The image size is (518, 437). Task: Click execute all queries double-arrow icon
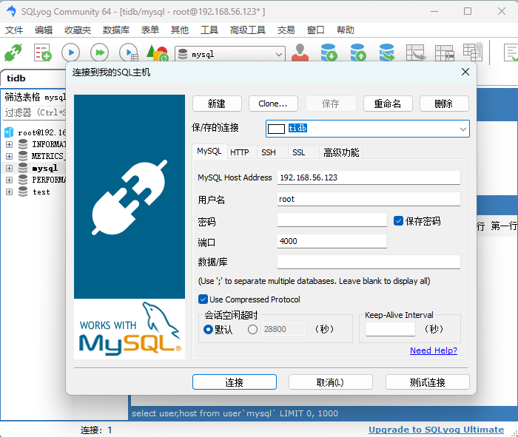99,53
